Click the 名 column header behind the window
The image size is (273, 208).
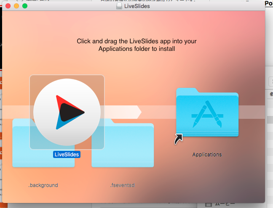pos(271,94)
